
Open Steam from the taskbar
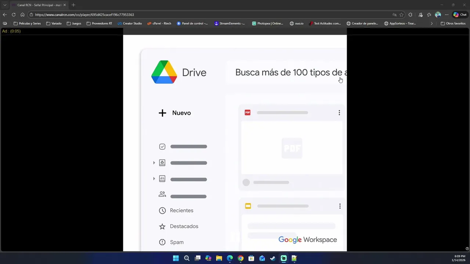(273, 258)
